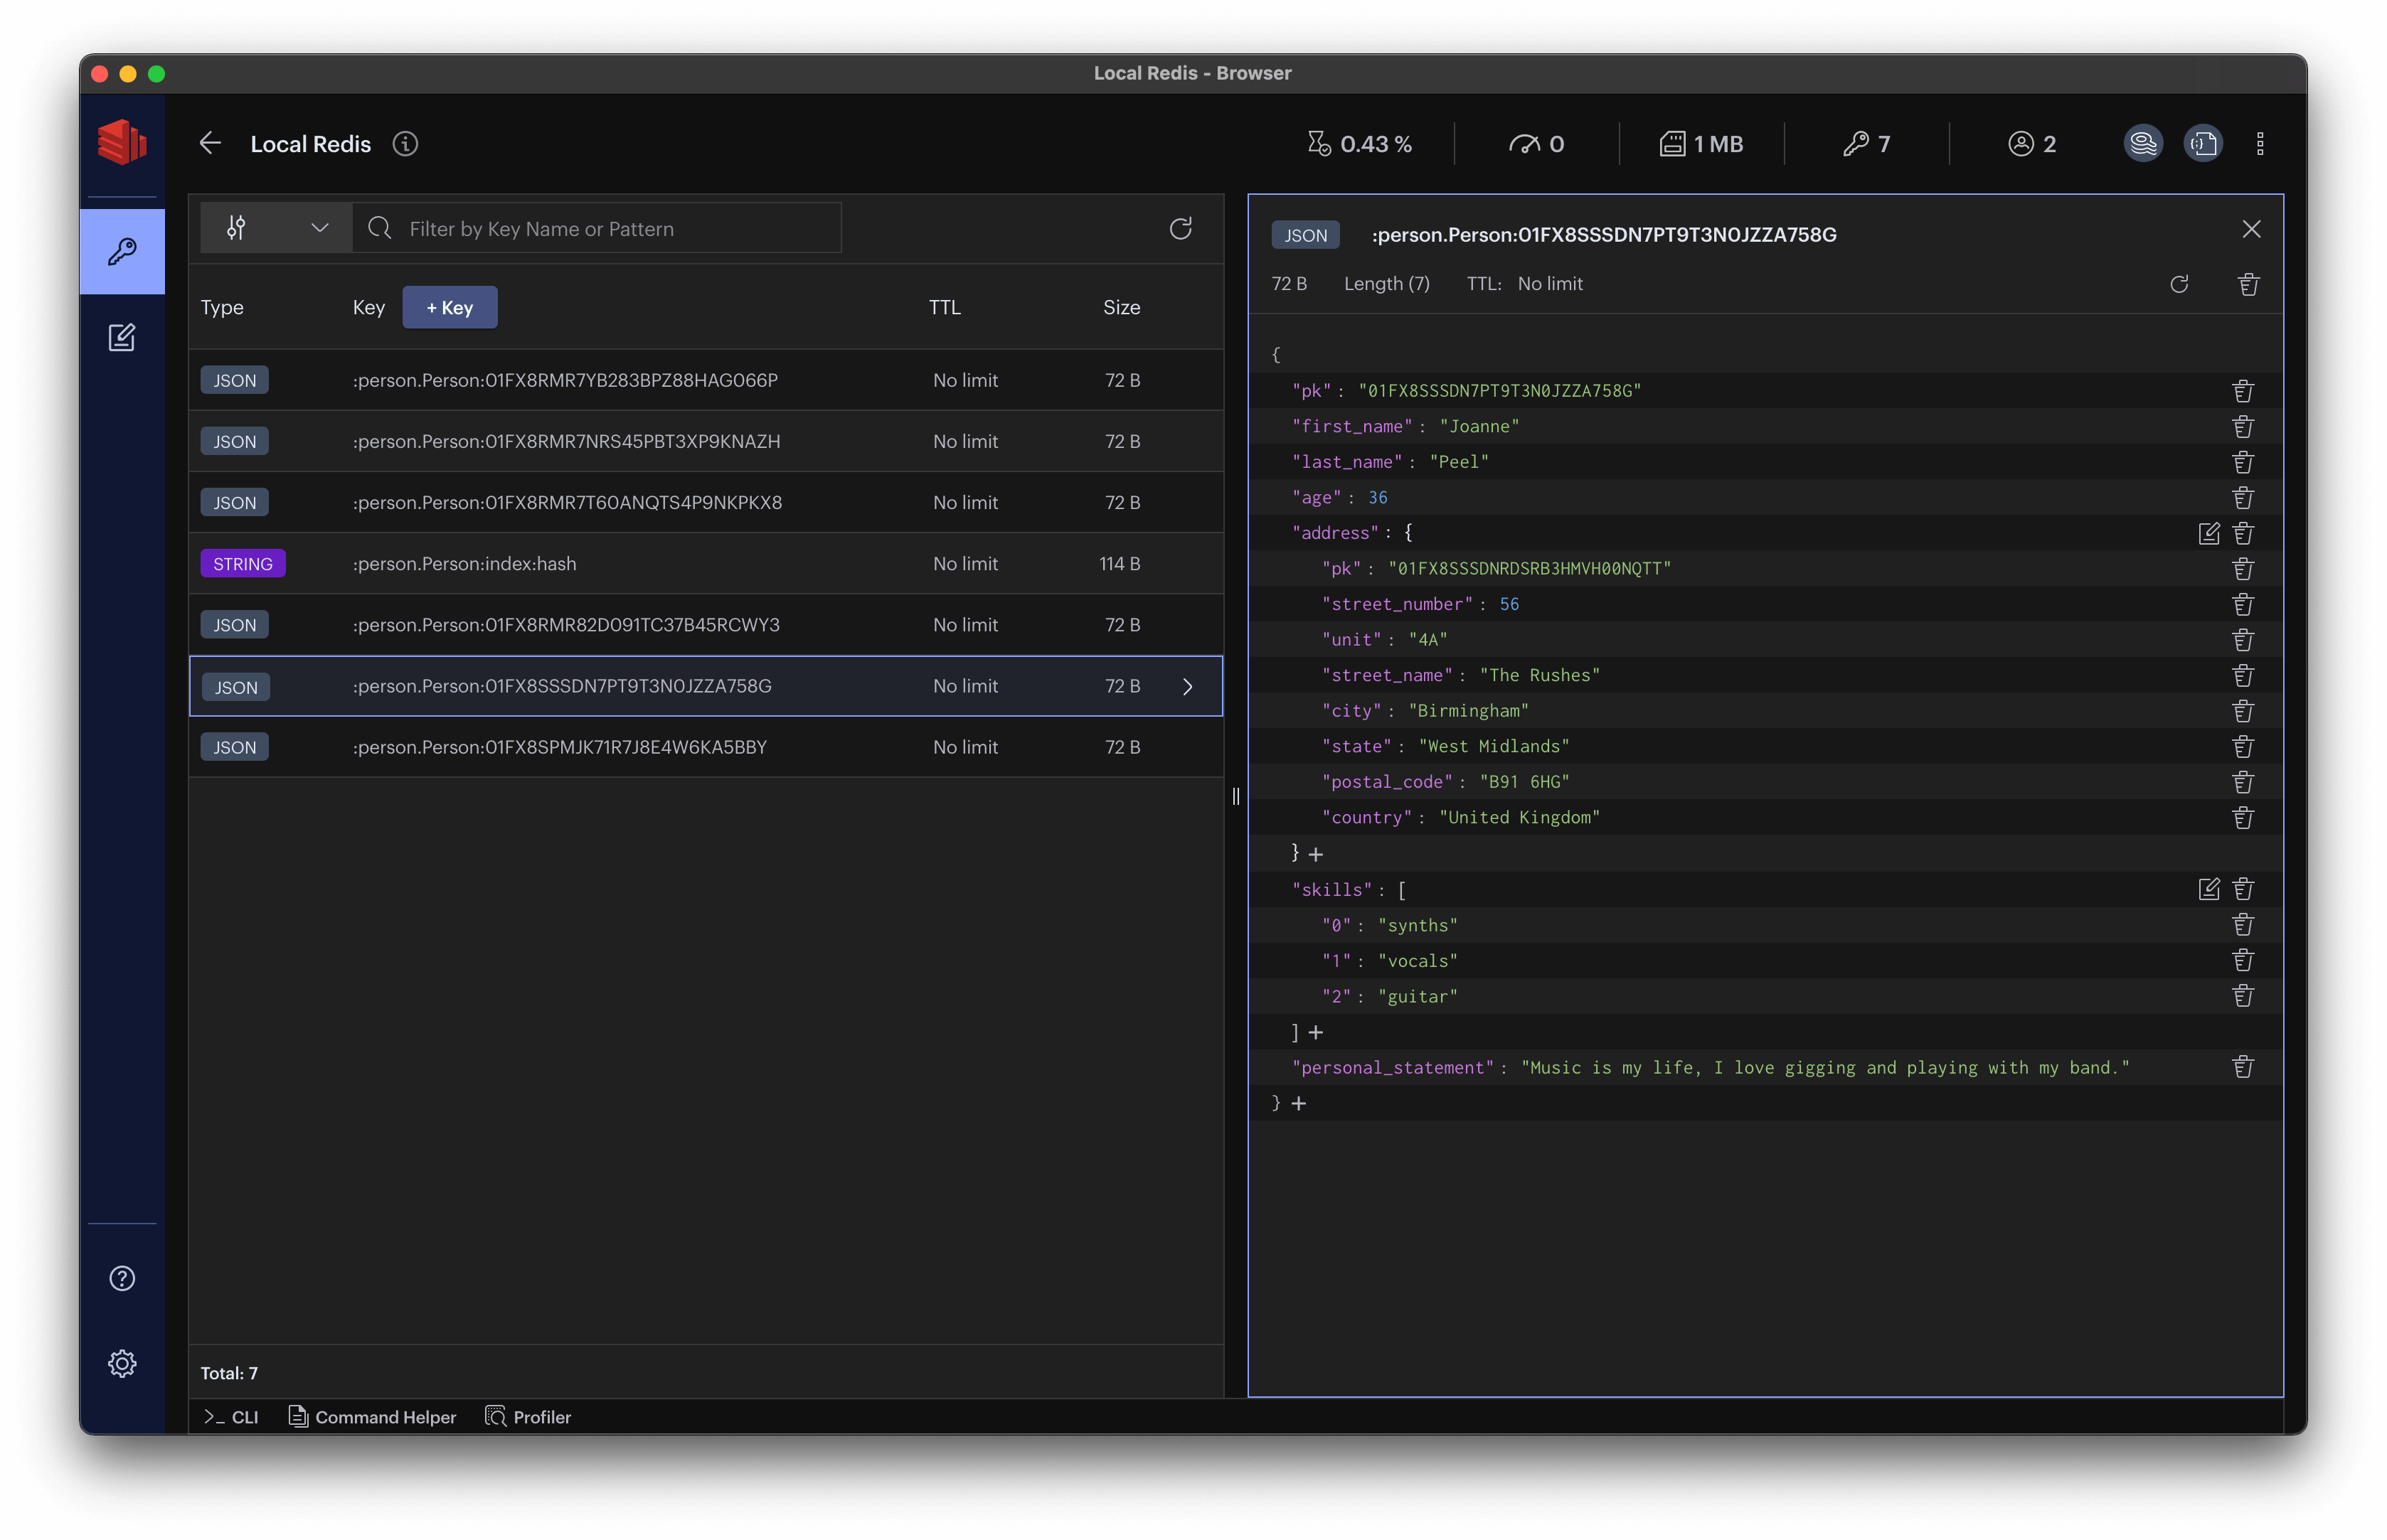Click the filter/settings toolbar icon
This screenshot has height=1540, width=2387.
[x=240, y=228]
